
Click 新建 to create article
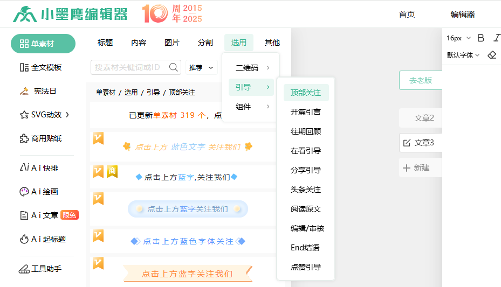click(421, 167)
